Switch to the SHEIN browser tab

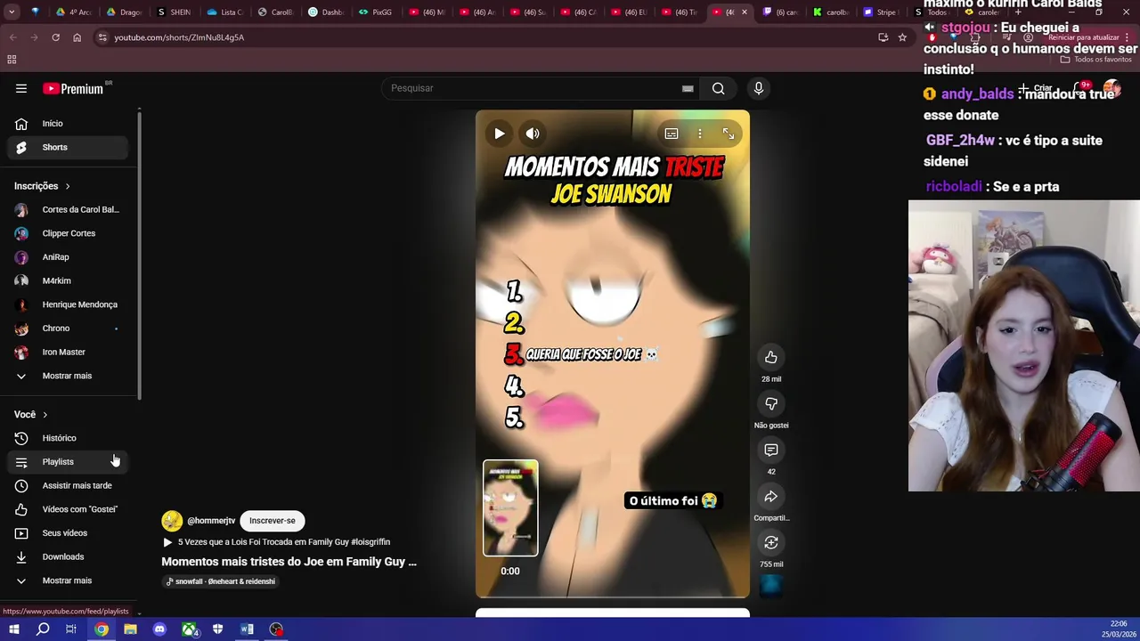click(174, 12)
